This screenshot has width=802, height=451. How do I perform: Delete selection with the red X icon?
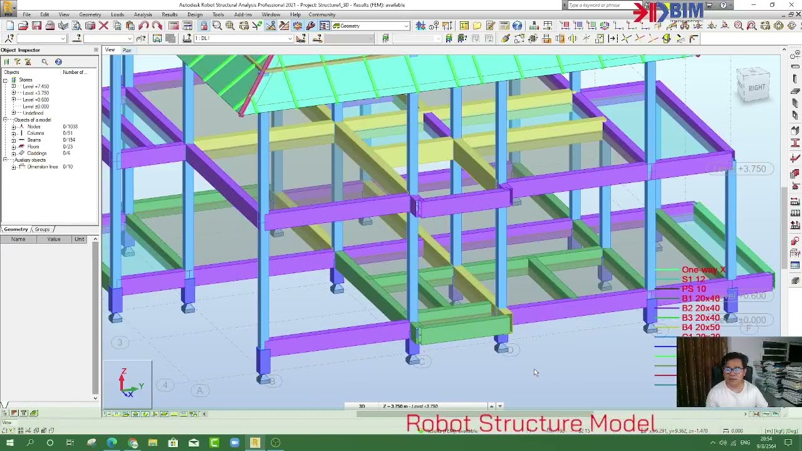click(103, 26)
